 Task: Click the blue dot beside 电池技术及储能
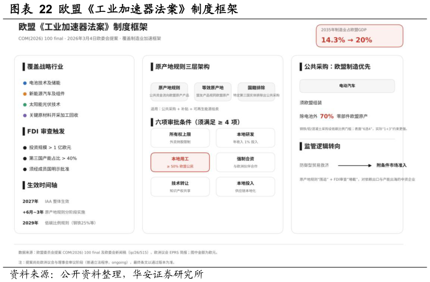24,83
